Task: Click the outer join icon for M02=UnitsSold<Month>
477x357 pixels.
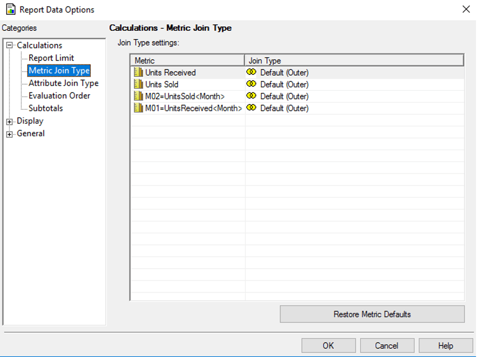Action: pos(251,96)
